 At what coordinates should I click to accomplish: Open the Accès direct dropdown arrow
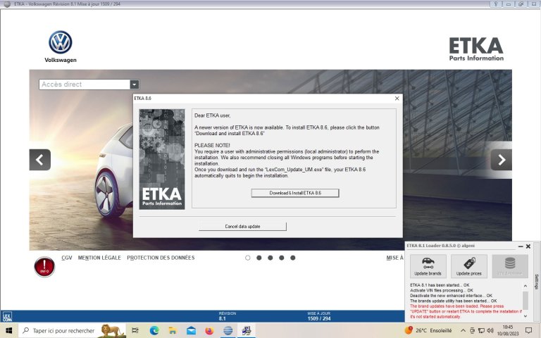[x=135, y=84]
